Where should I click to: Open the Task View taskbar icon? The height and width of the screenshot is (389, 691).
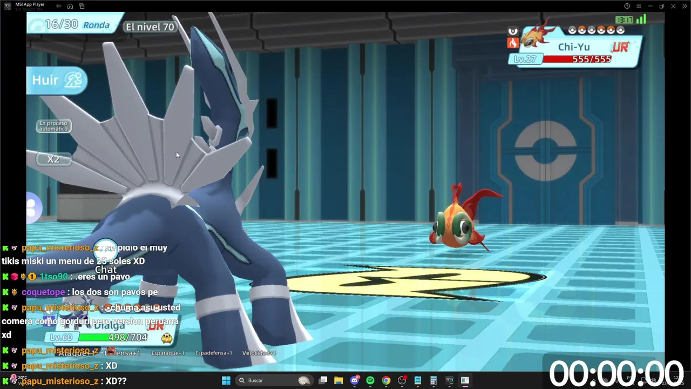point(323,380)
